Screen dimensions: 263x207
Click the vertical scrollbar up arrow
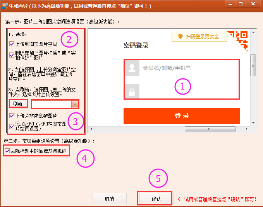[253, 32]
